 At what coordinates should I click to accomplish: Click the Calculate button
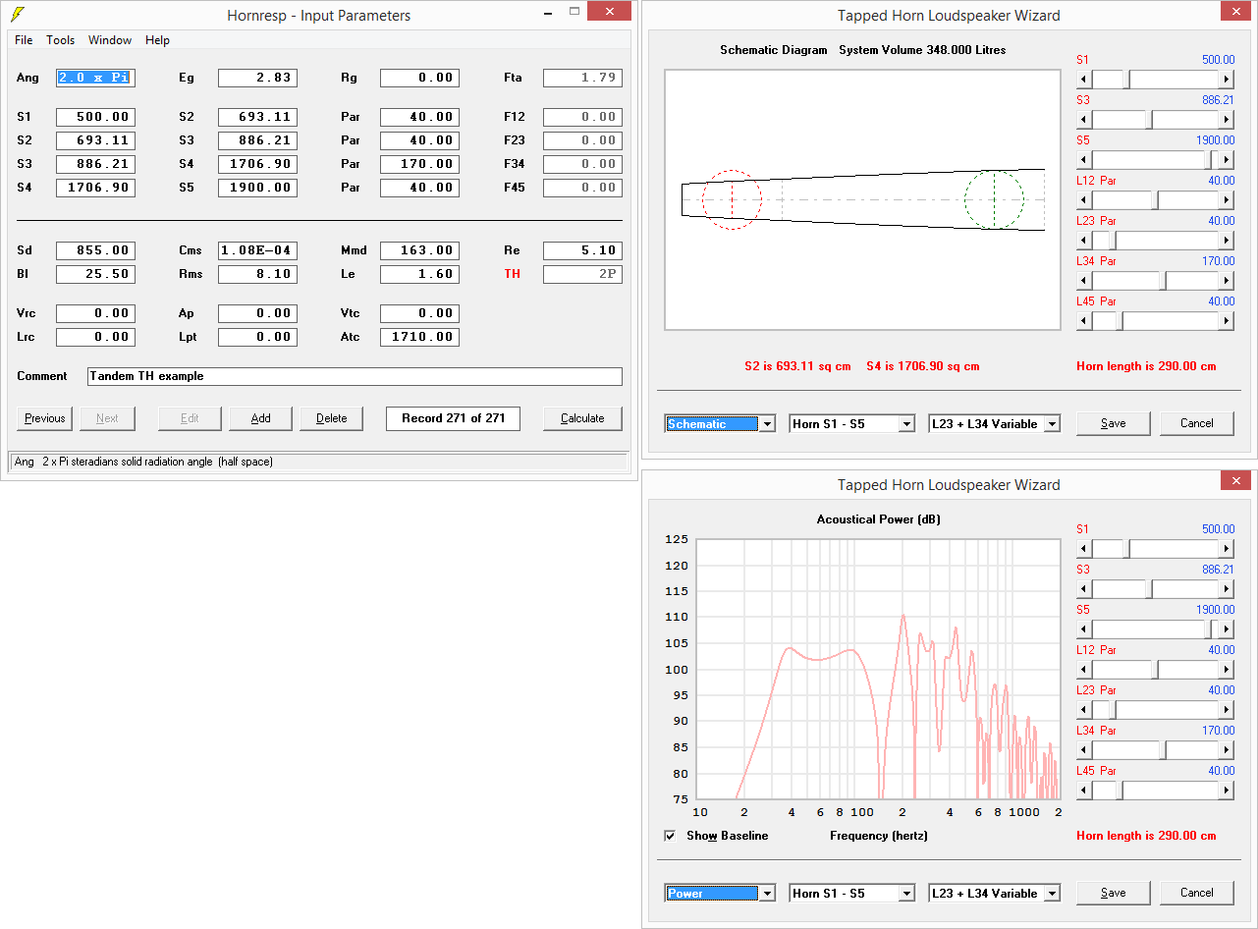point(582,418)
